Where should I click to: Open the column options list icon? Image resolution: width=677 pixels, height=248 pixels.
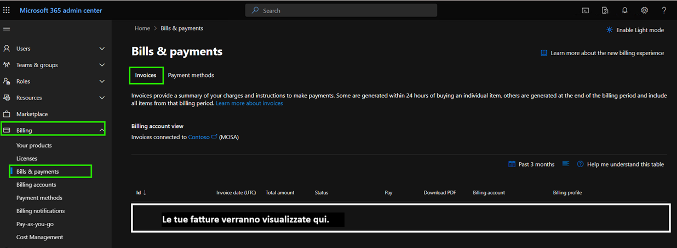click(x=566, y=164)
